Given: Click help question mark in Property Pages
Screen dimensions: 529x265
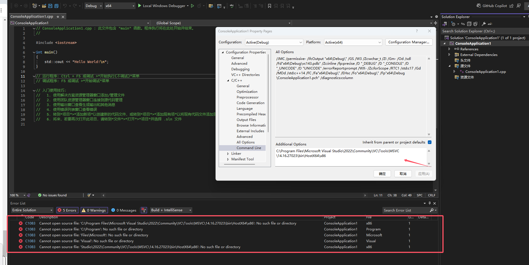Looking at the screenshot, I should (x=417, y=31).
